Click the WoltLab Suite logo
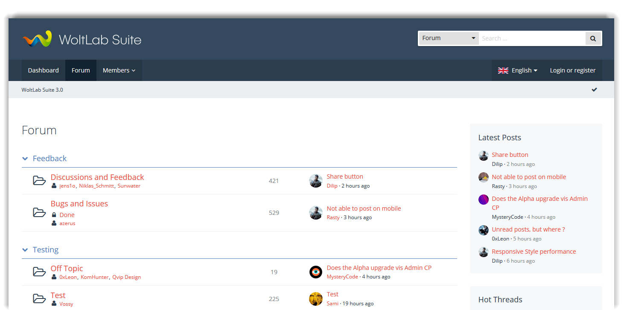 pyautogui.click(x=82, y=39)
